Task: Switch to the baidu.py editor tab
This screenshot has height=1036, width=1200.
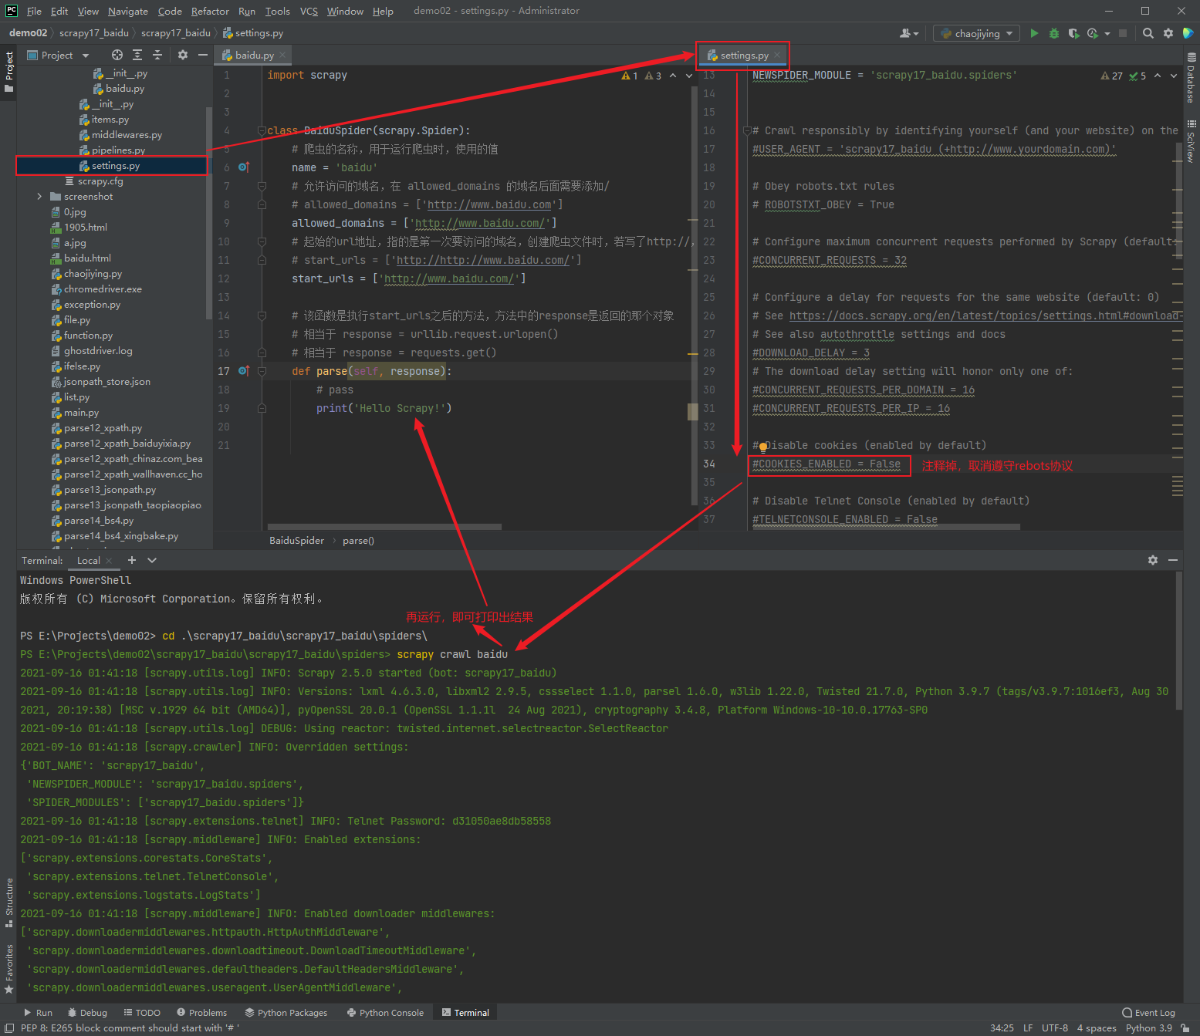Action: point(253,55)
